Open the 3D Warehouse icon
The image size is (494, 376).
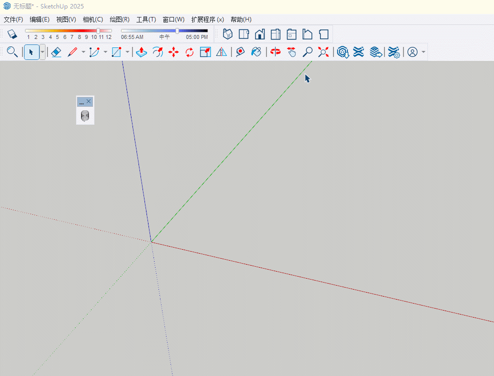342,52
